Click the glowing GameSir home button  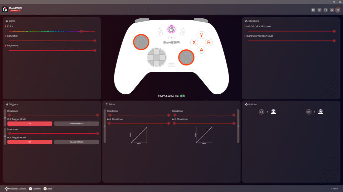tap(171, 29)
